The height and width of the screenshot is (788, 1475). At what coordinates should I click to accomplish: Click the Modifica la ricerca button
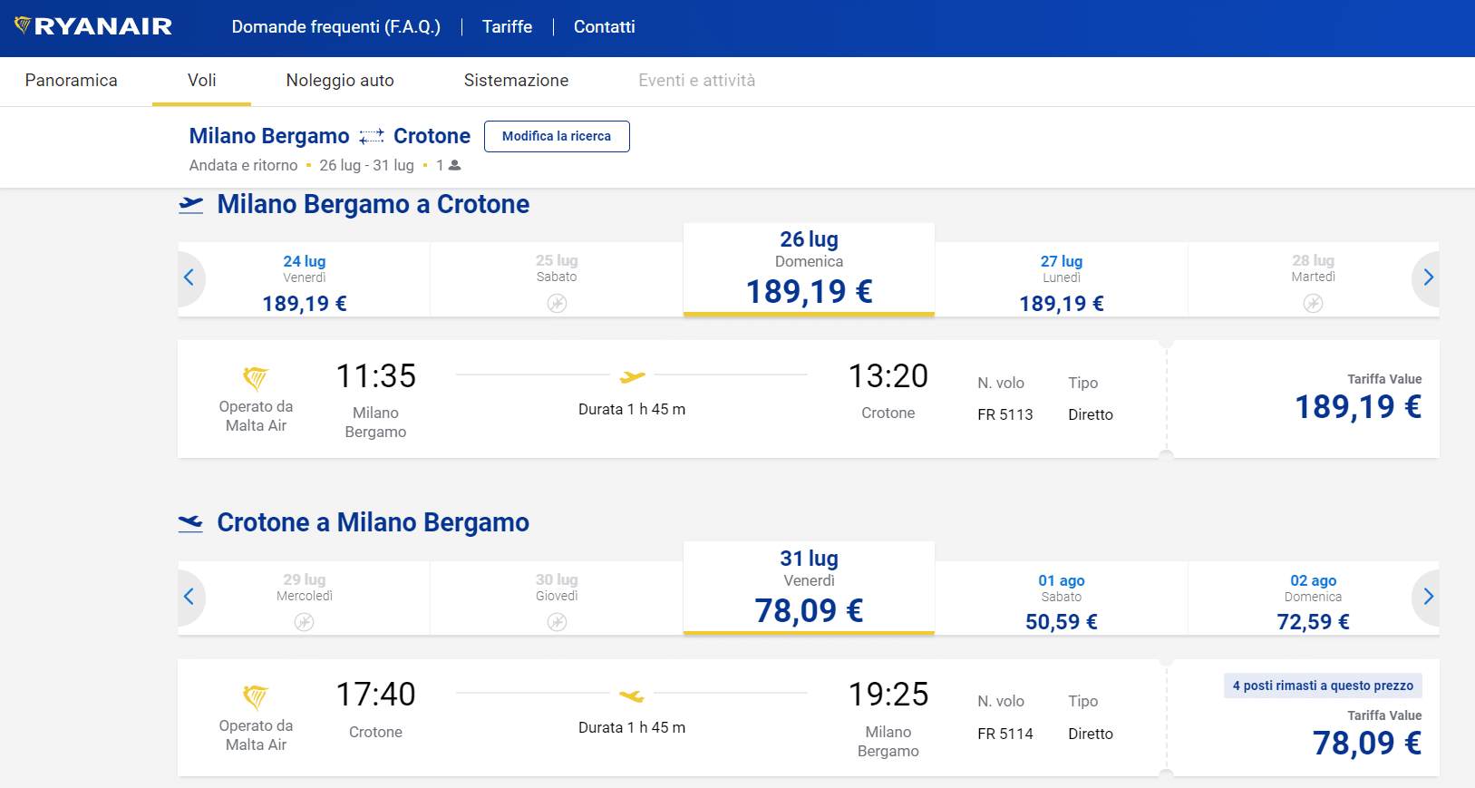[557, 136]
